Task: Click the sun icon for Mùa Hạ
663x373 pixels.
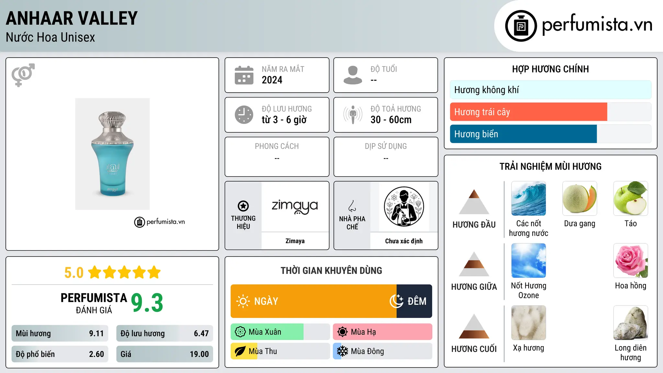Action: tap(343, 332)
